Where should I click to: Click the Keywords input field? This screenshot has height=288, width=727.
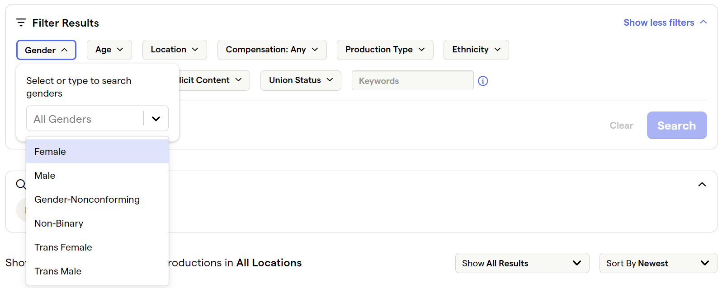click(413, 81)
